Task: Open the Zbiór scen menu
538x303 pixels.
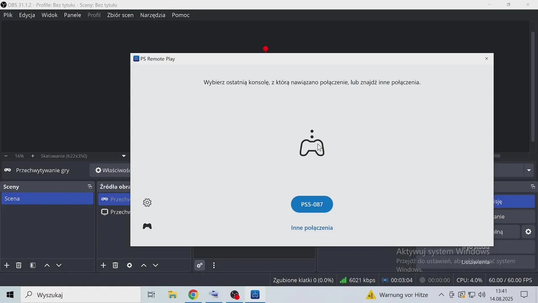Action: [x=120, y=15]
